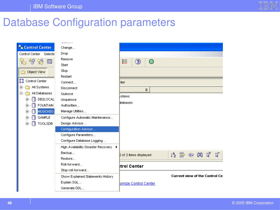Select Generate DDL from the context menu
The height and width of the screenshot is (210, 280).
(87, 188)
